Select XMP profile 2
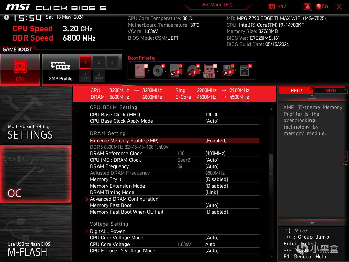The width and height of the screenshot is (349, 262). [x=98, y=62]
